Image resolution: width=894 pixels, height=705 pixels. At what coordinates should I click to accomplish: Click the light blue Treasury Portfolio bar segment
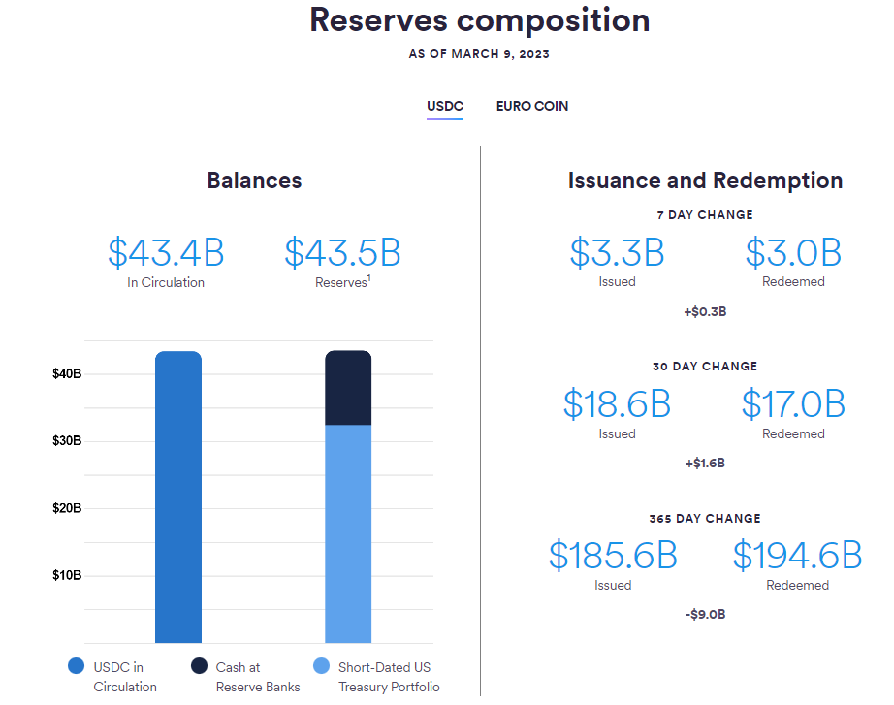click(348, 534)
